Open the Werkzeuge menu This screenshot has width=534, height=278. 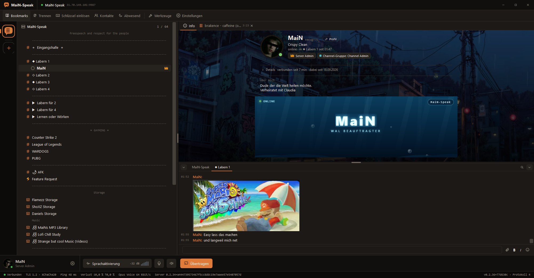point(160,16)
